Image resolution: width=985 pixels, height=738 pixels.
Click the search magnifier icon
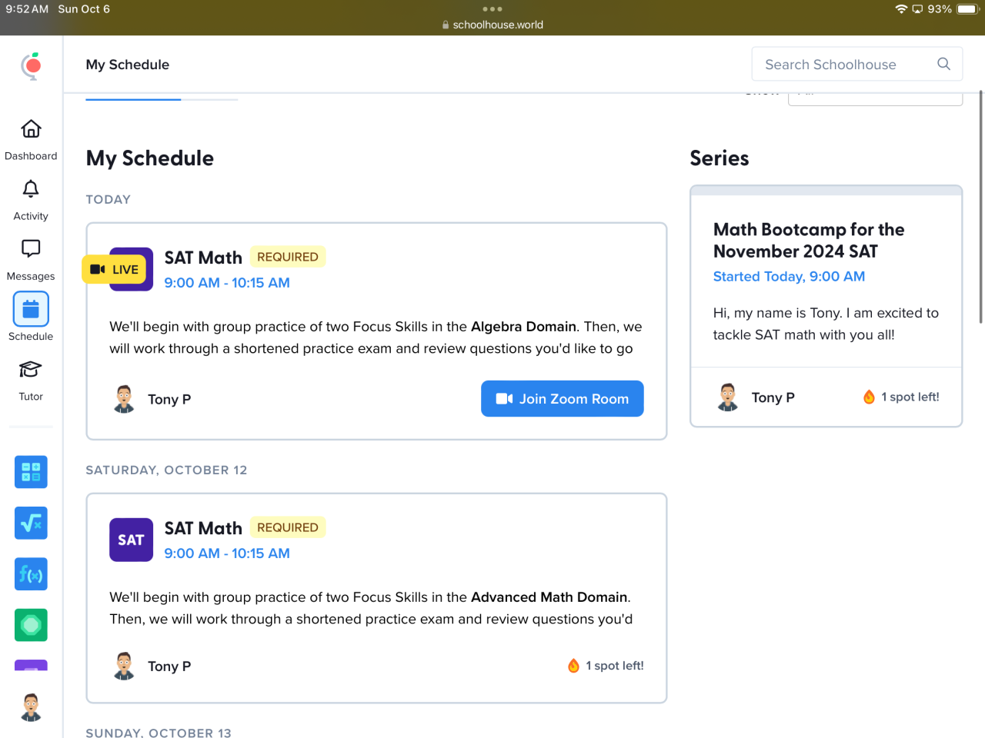(x=943, y=65)
